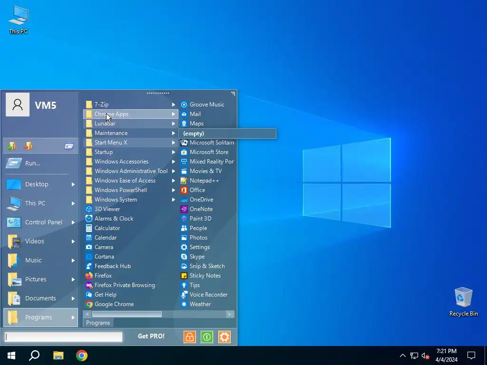Open File Explorer on the taskbar
This screenshot has width=487, height=365.
tap(58, 355)
